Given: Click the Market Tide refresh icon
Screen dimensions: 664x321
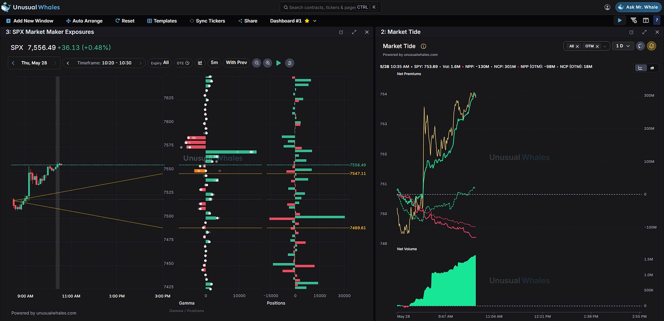Looking at the screenshot, I should [640, 46].
